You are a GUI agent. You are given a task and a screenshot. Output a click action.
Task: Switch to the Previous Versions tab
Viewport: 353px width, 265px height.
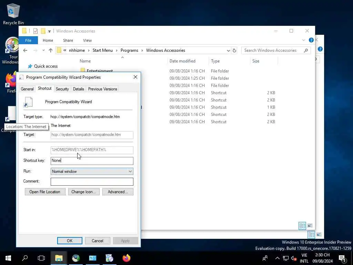pyautogui.click(x=102, y=89)
